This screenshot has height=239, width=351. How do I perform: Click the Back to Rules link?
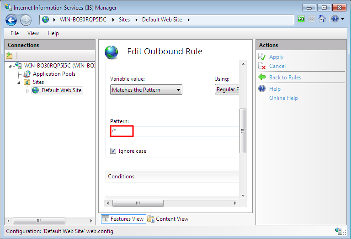click(285, 77)
